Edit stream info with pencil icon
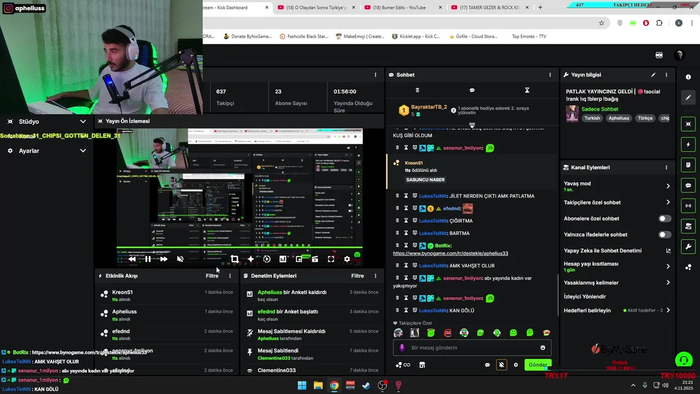 tap(653, 74)
